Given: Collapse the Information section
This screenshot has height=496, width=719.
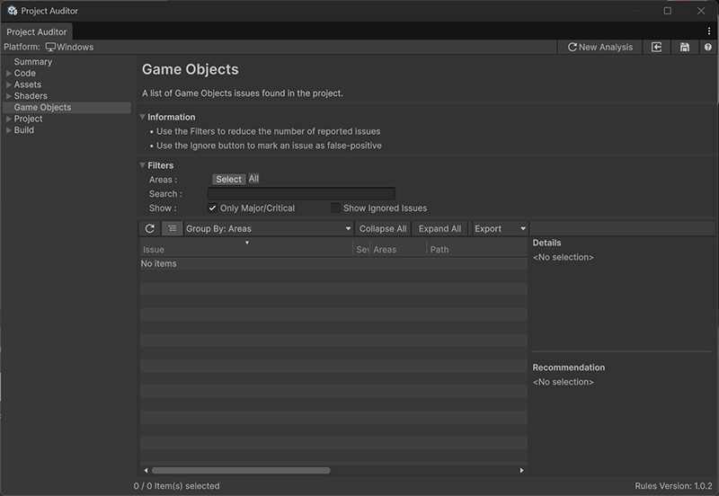Looking at the screenshot, I should click(x=142, y=117).
